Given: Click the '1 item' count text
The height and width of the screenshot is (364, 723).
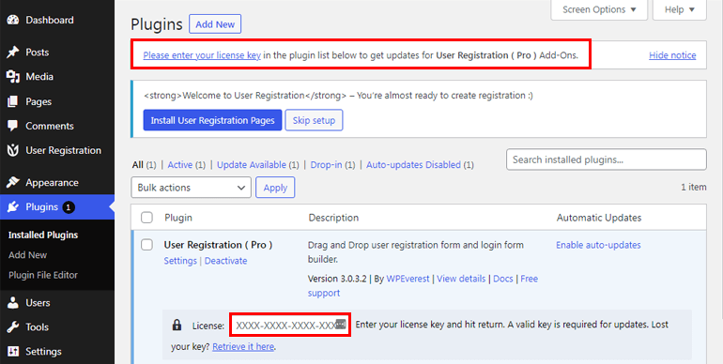Looking at the screenshot, I should 694,187.
